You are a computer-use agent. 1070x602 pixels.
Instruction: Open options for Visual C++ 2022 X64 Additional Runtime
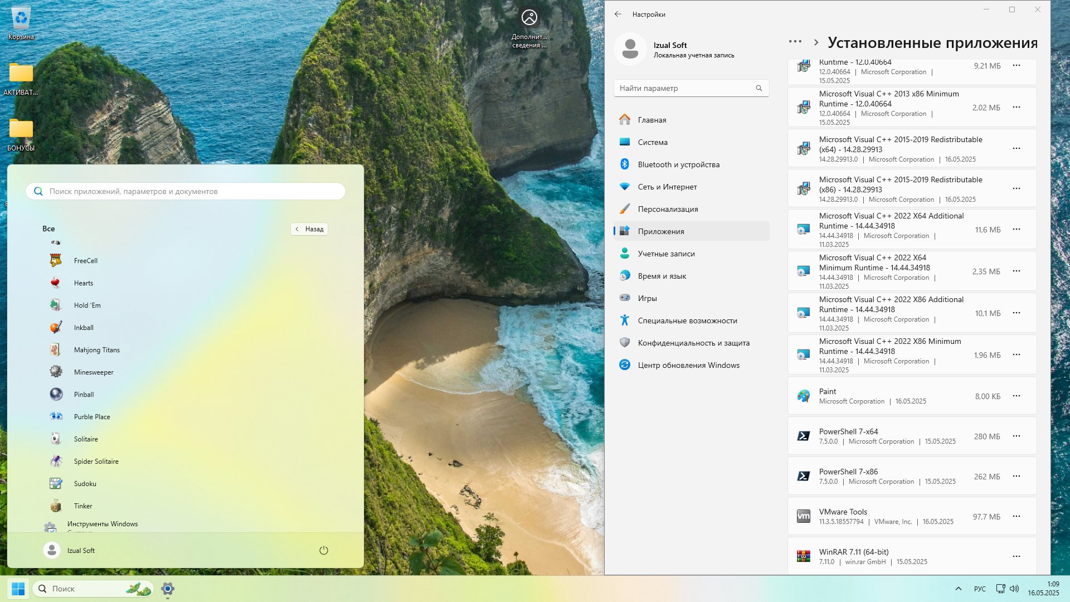point(1016,230)
